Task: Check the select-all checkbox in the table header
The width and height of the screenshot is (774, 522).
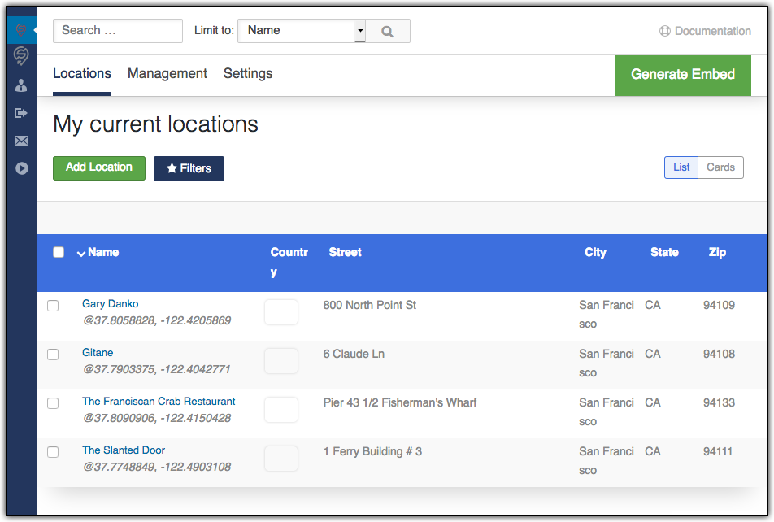Action: pos(59,252)
